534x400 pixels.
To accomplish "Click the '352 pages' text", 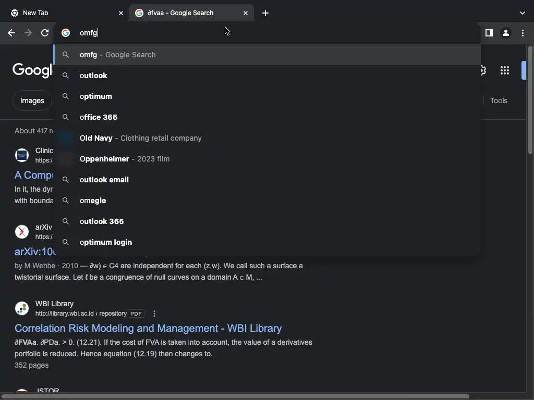I will click(32, 365).
